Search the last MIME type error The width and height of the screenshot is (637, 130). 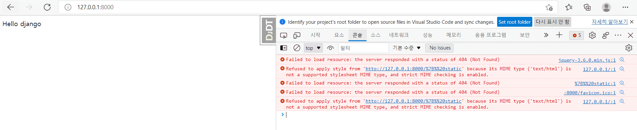coord(622,101)
